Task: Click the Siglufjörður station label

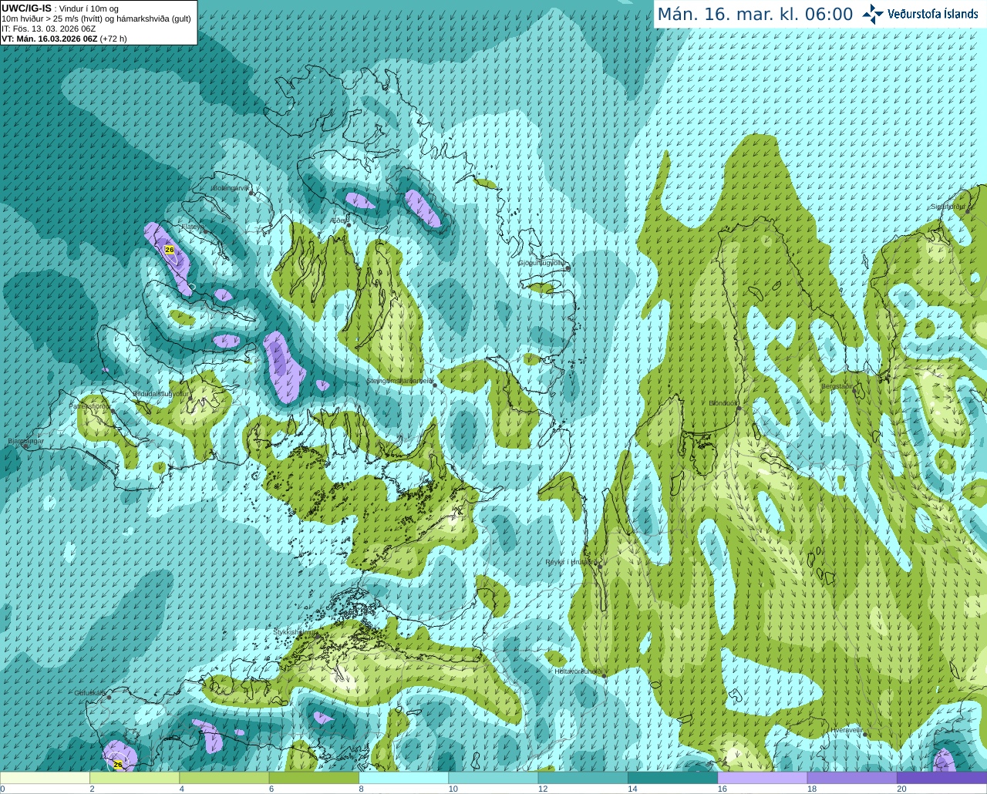Action: tap(948, 207)
